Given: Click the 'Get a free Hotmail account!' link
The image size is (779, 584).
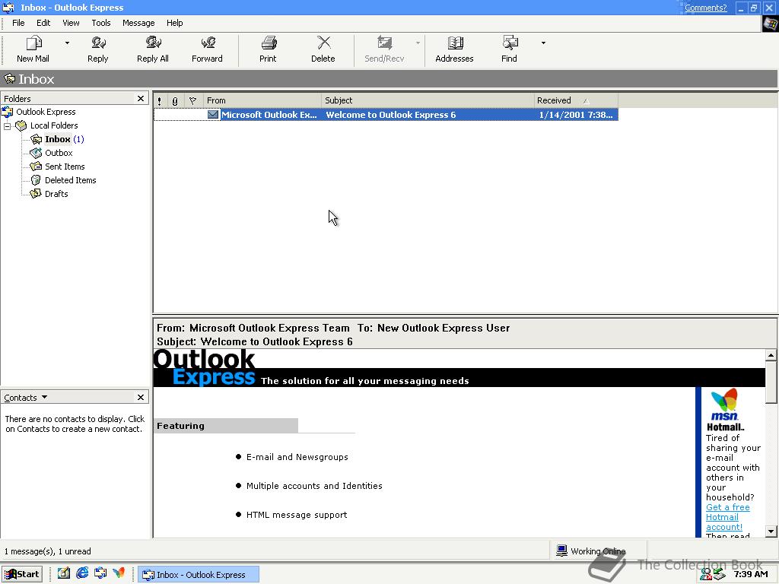Looking at the screenshot, I should pyautogui.click(x=728, y=517).
